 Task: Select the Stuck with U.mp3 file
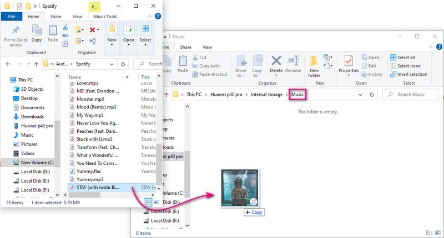[x=94, y=139]
